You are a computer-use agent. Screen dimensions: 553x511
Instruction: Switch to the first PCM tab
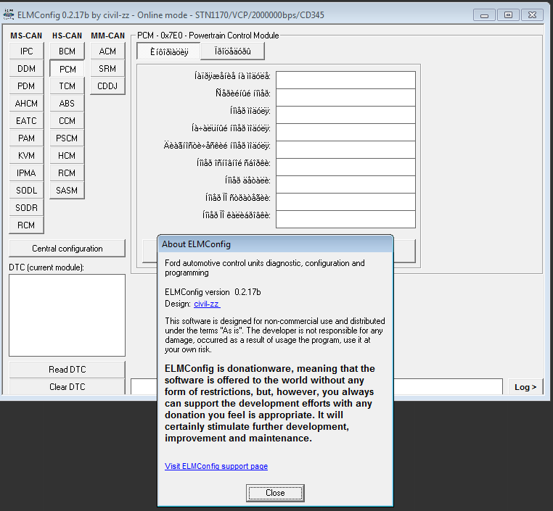tap(169, 51)
